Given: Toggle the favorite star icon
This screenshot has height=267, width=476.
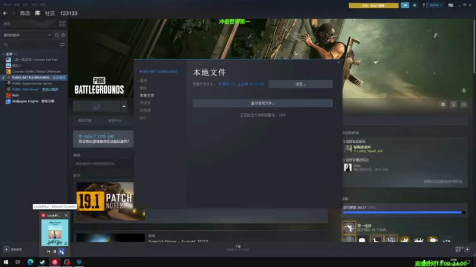Looking at the screenshot, I should (464, 104).
